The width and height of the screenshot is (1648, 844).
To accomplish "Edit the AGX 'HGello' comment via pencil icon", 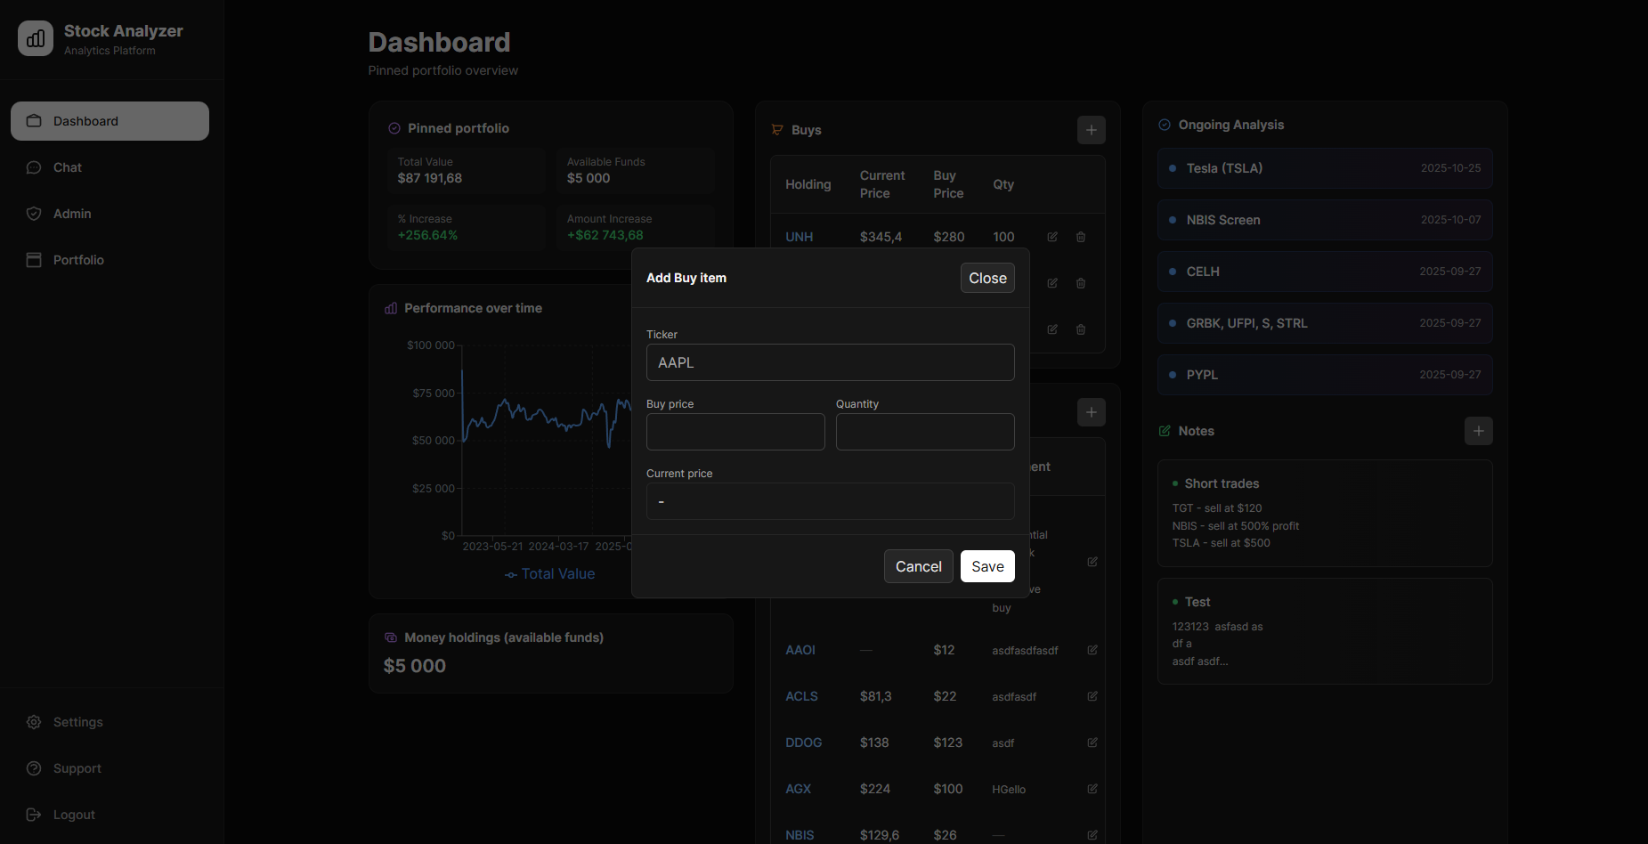I will pos(1092,789).
